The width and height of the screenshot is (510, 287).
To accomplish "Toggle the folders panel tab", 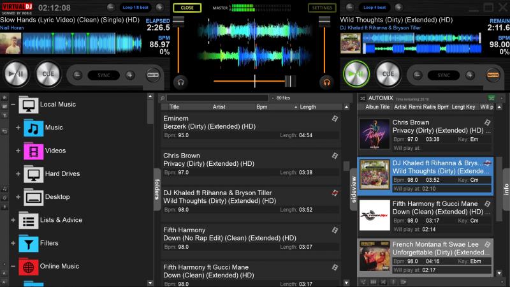I will point(157,189).
